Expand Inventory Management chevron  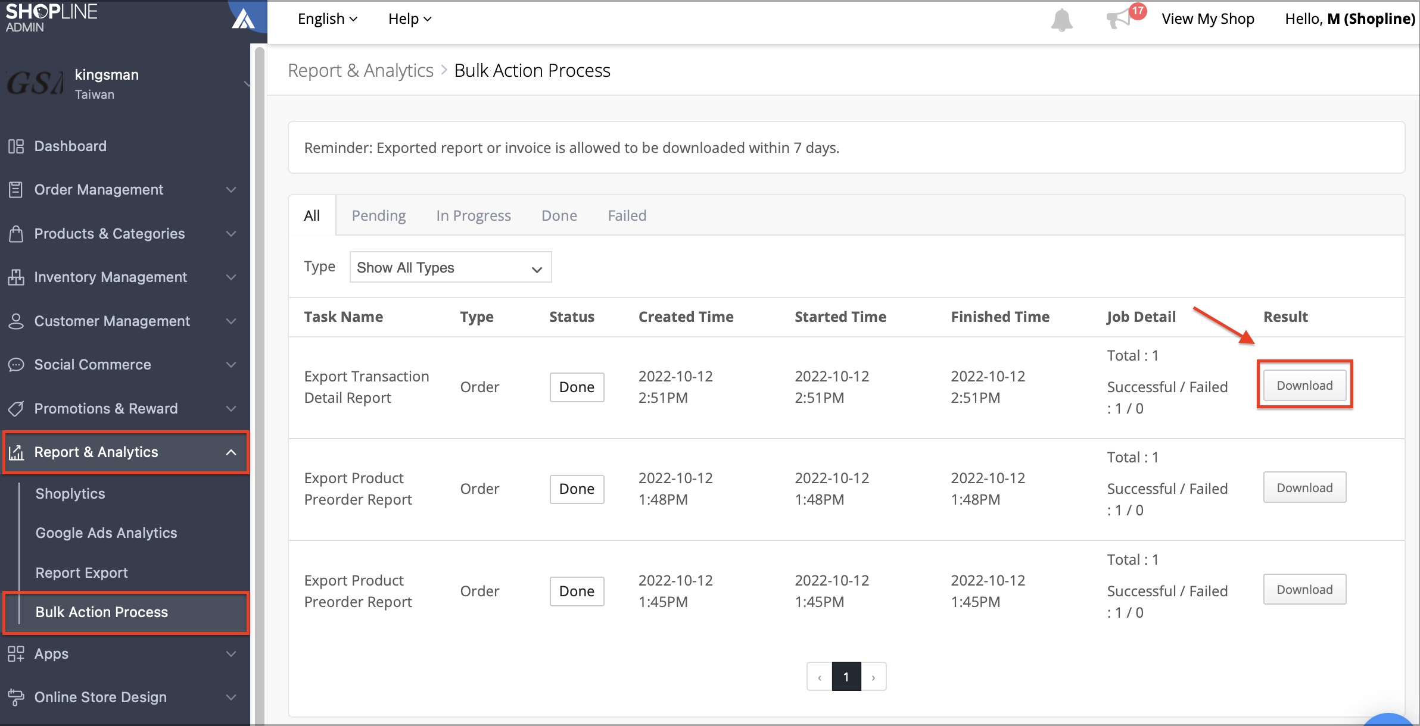(x=231, y=277)
